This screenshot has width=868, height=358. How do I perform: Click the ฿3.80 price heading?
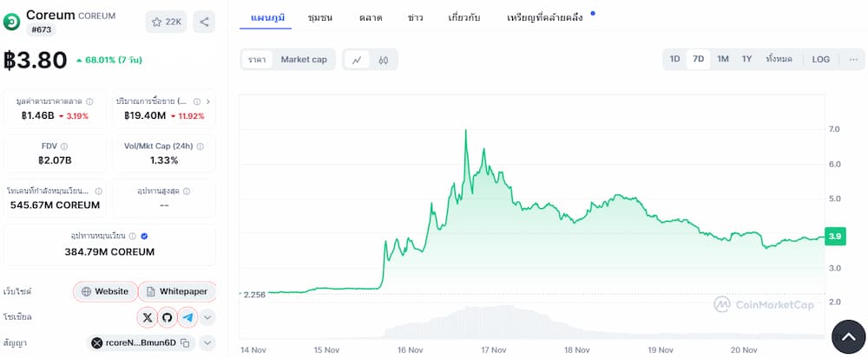[36, 60]
